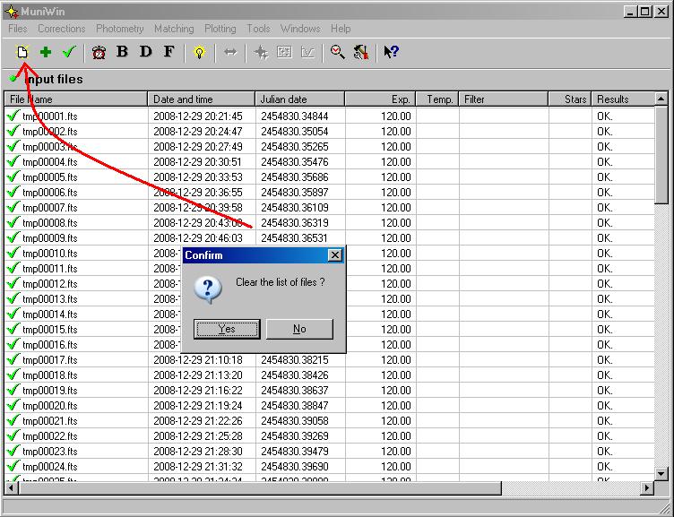Viewport: 674px width, 517px height.
Task: Click the new file list toolbar icon
Action: tap(22, 52)
